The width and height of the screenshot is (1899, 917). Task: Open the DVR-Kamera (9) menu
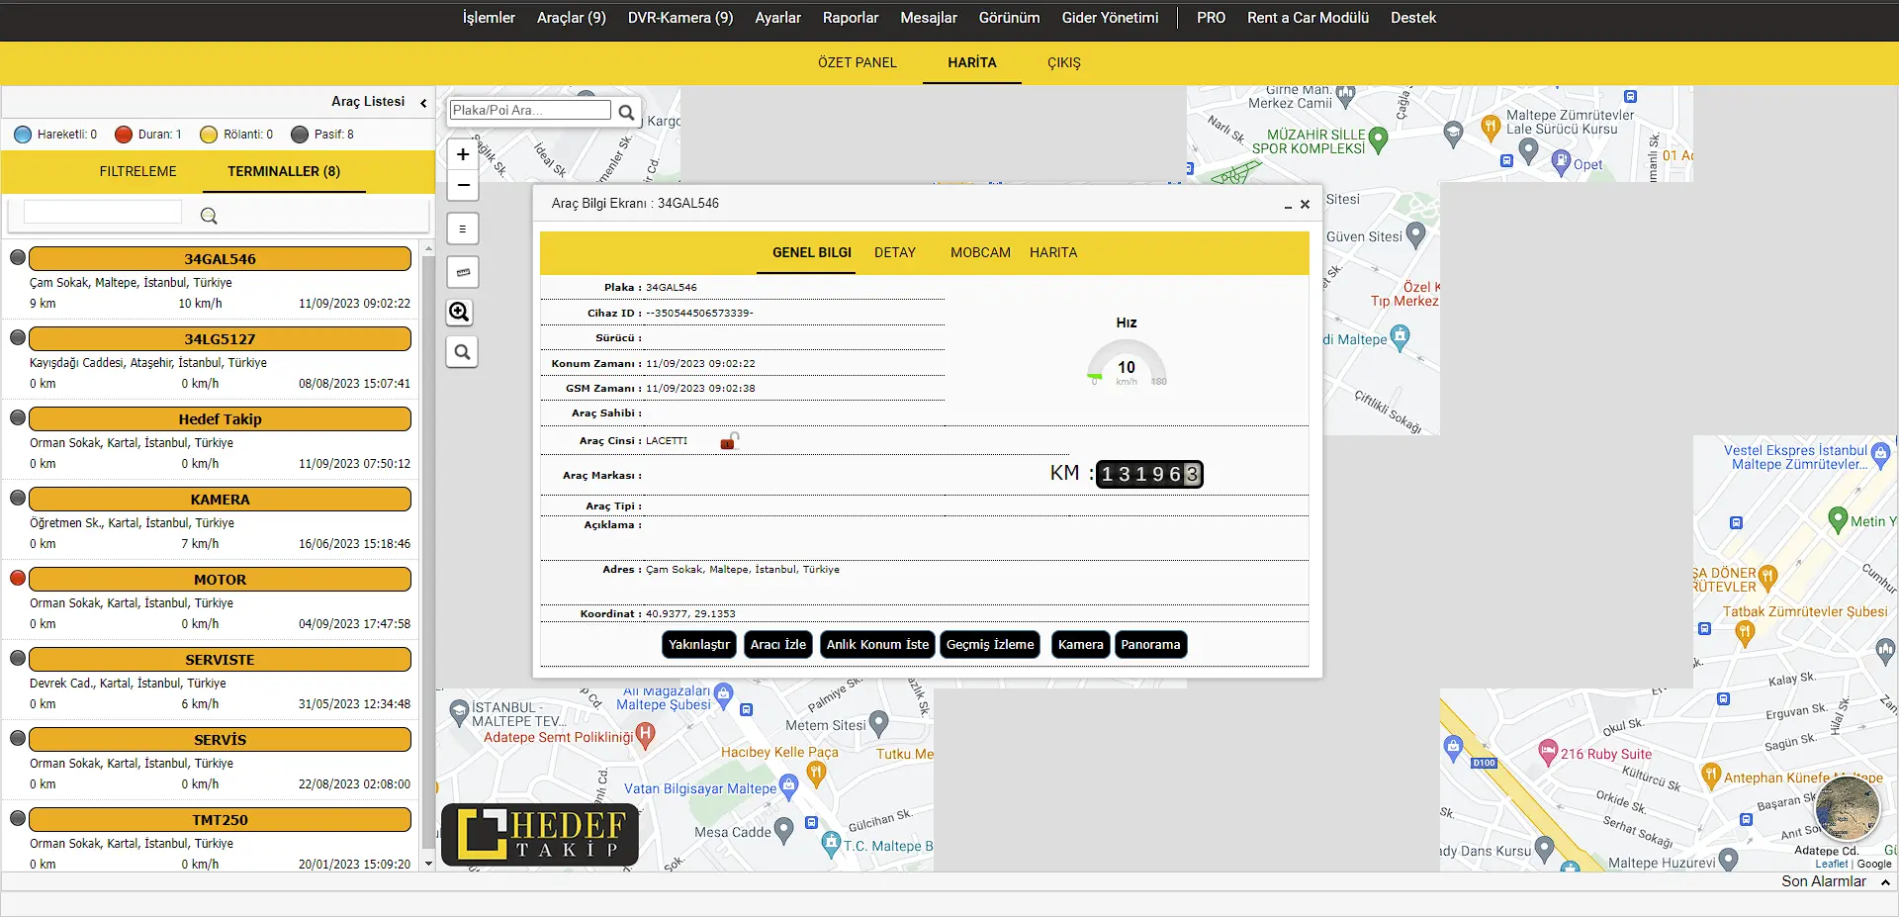point(680,18)
